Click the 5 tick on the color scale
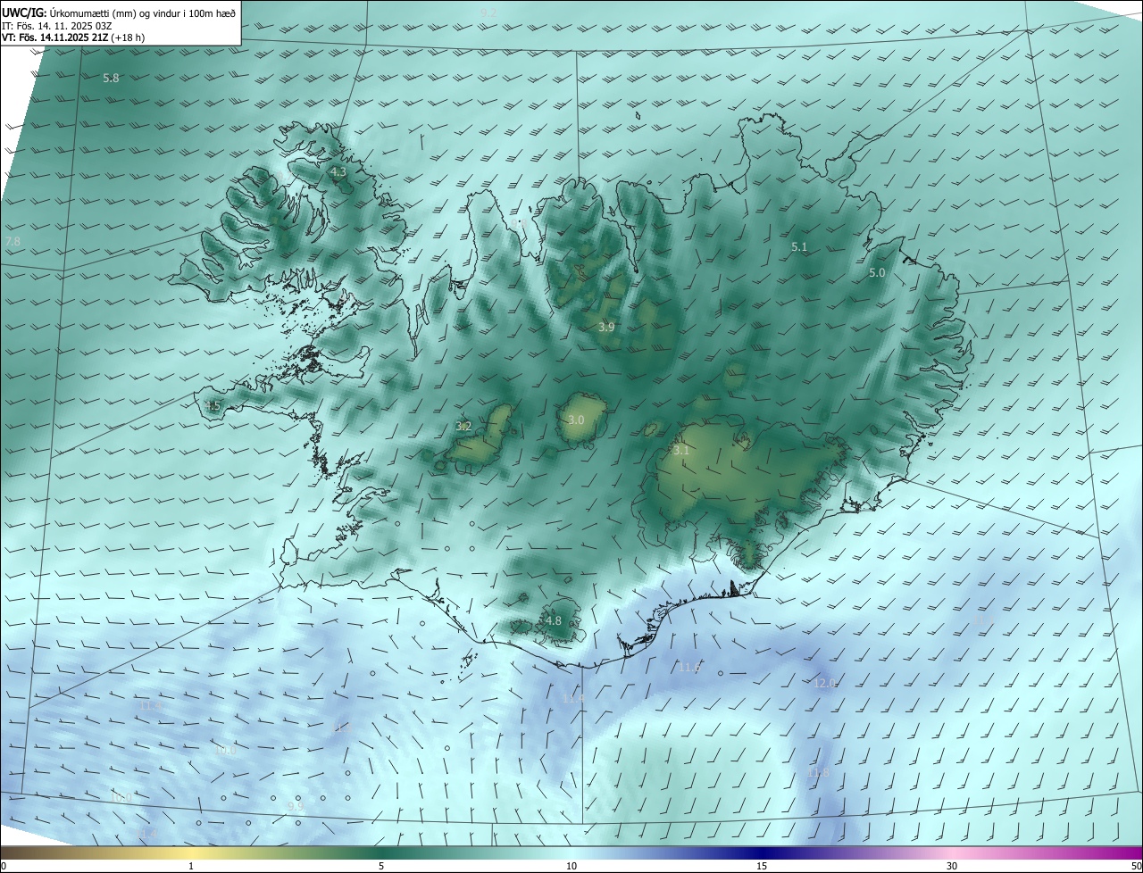The height and width of the screenshot is (873, 1143). (381, 866)
